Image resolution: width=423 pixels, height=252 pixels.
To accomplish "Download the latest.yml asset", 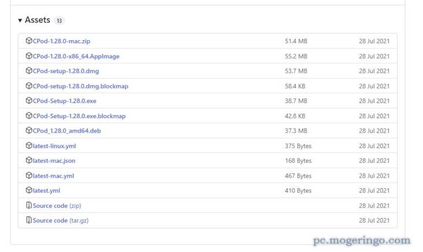I will click(x=46, y=190).
